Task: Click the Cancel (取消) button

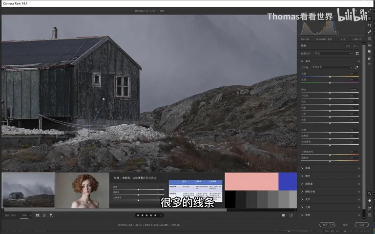Action: [x=345, y=225]
